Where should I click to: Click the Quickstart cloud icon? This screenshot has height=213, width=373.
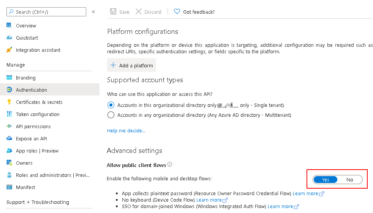(9, 38)
